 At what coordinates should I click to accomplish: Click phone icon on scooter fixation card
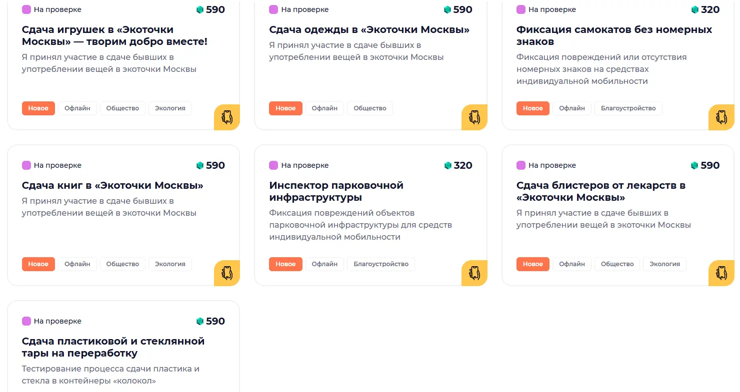click(721, 117)
